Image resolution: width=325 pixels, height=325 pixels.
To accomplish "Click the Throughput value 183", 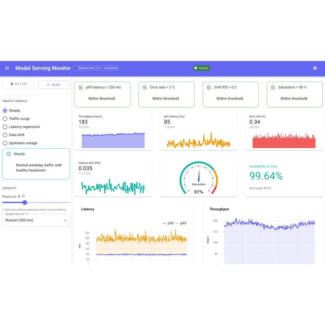I will click(x=83, y=122).
